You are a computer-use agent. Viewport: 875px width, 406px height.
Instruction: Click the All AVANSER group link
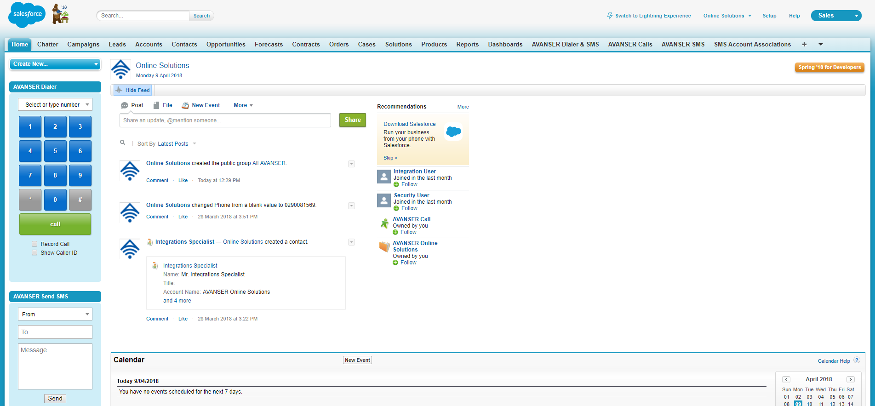(x=269, y=163)
